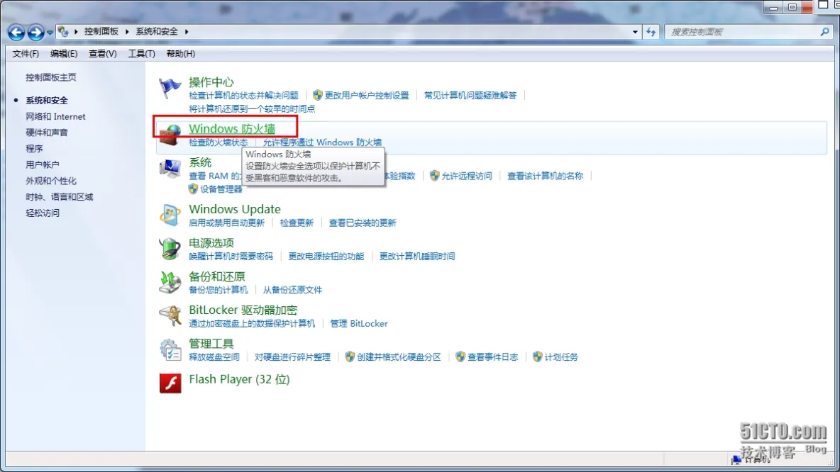The height and width of the screenshot is (472, 840).
Task: Click 查看事件日志 link
Action: [493, 357]
